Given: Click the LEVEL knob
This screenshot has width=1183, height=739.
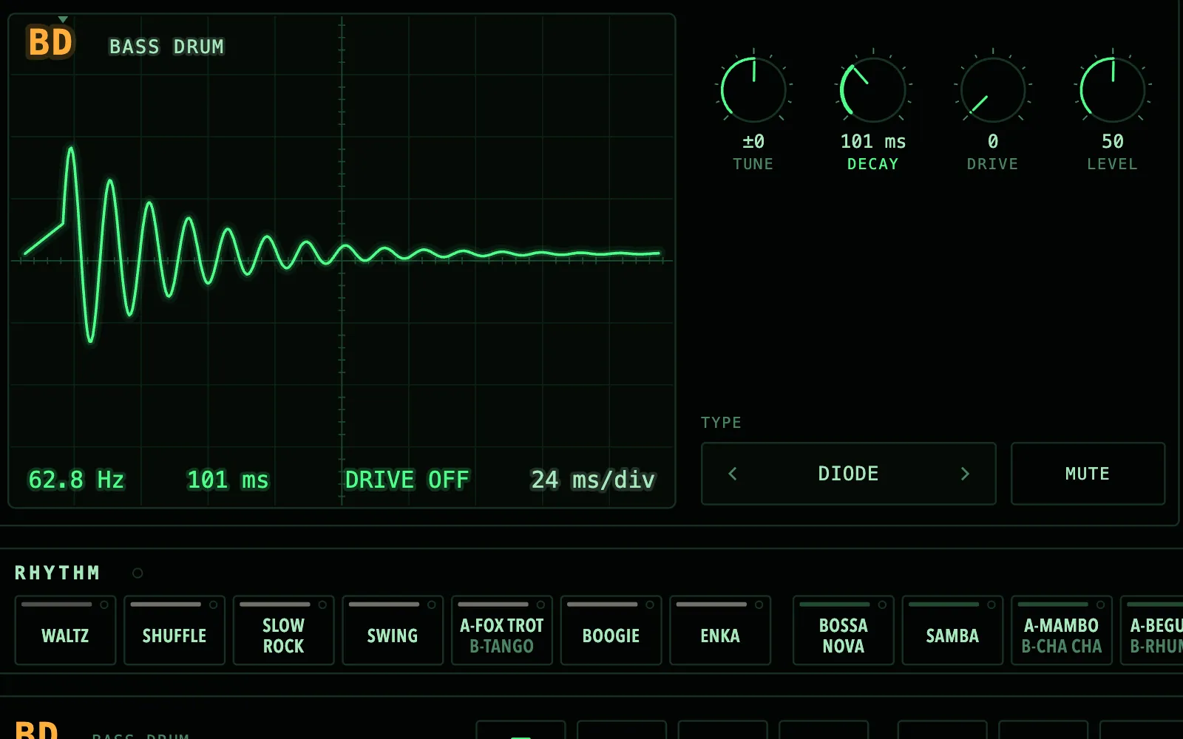Looking at the screenshot, I should click(x=1113, y=90).
